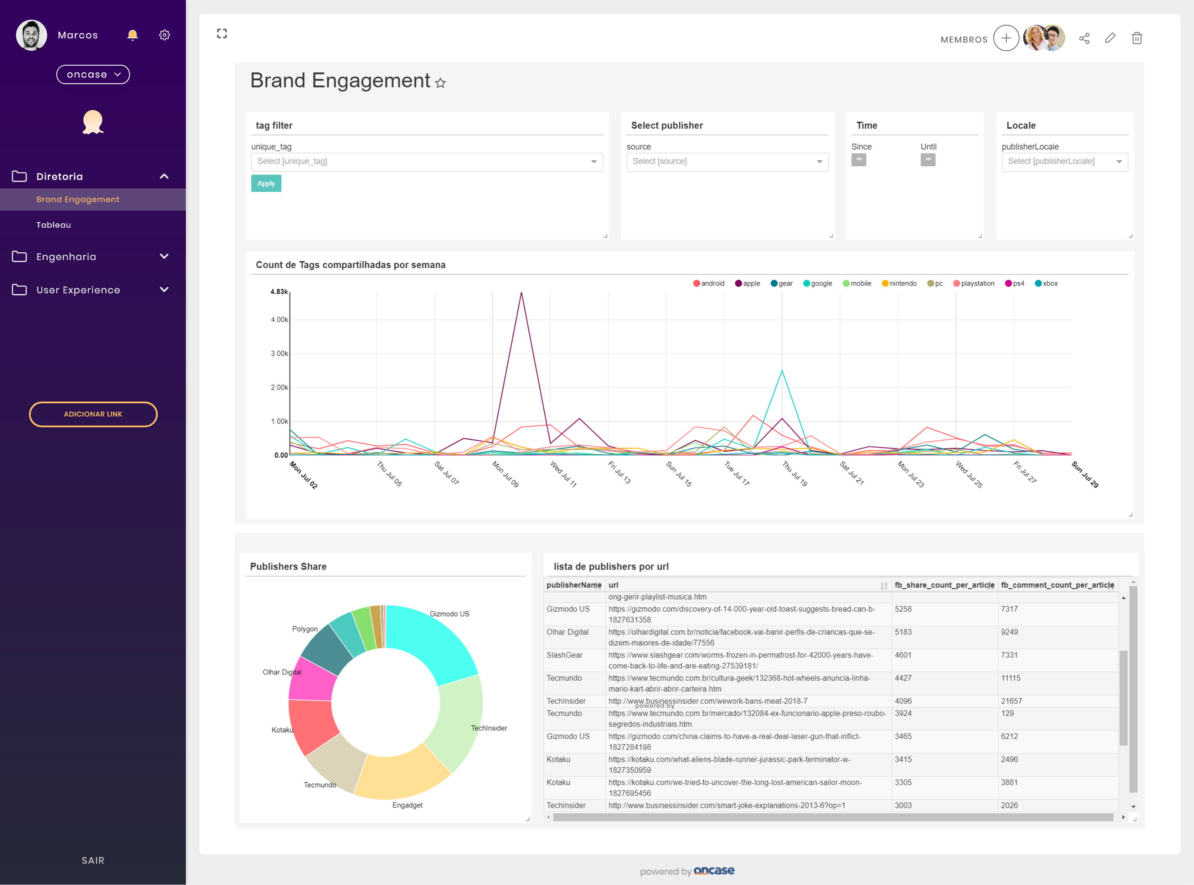Click the Apply filter button
This screenshot has height=885, width=1194.
[x=267, y=183]
